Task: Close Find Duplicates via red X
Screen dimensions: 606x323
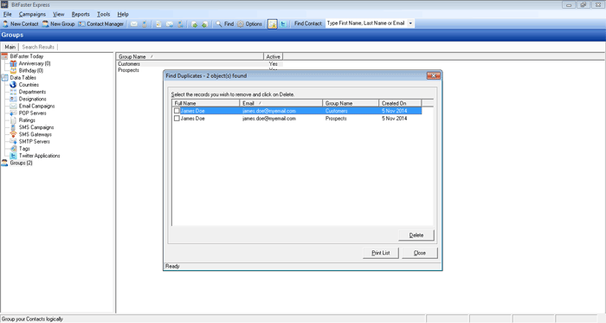Action: 433,75
